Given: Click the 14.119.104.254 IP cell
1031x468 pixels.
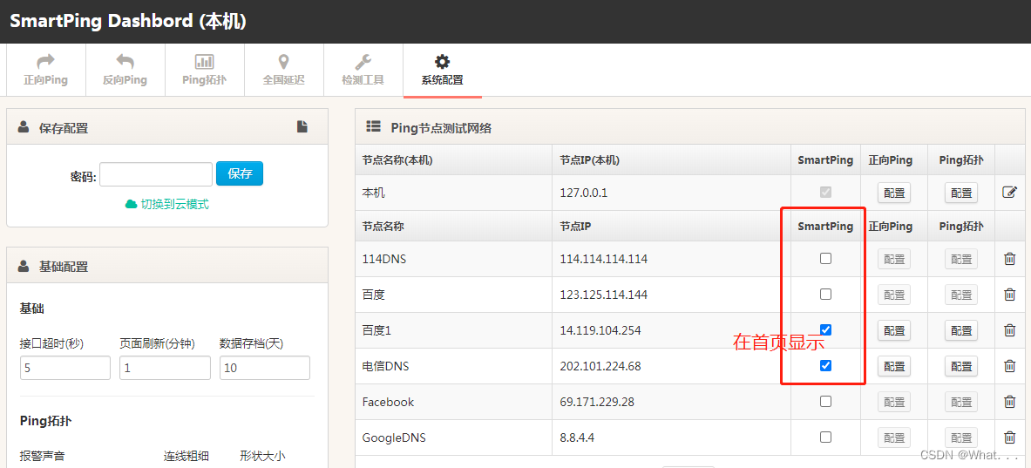Looking at the screenshot, I should tap(671, 330).
